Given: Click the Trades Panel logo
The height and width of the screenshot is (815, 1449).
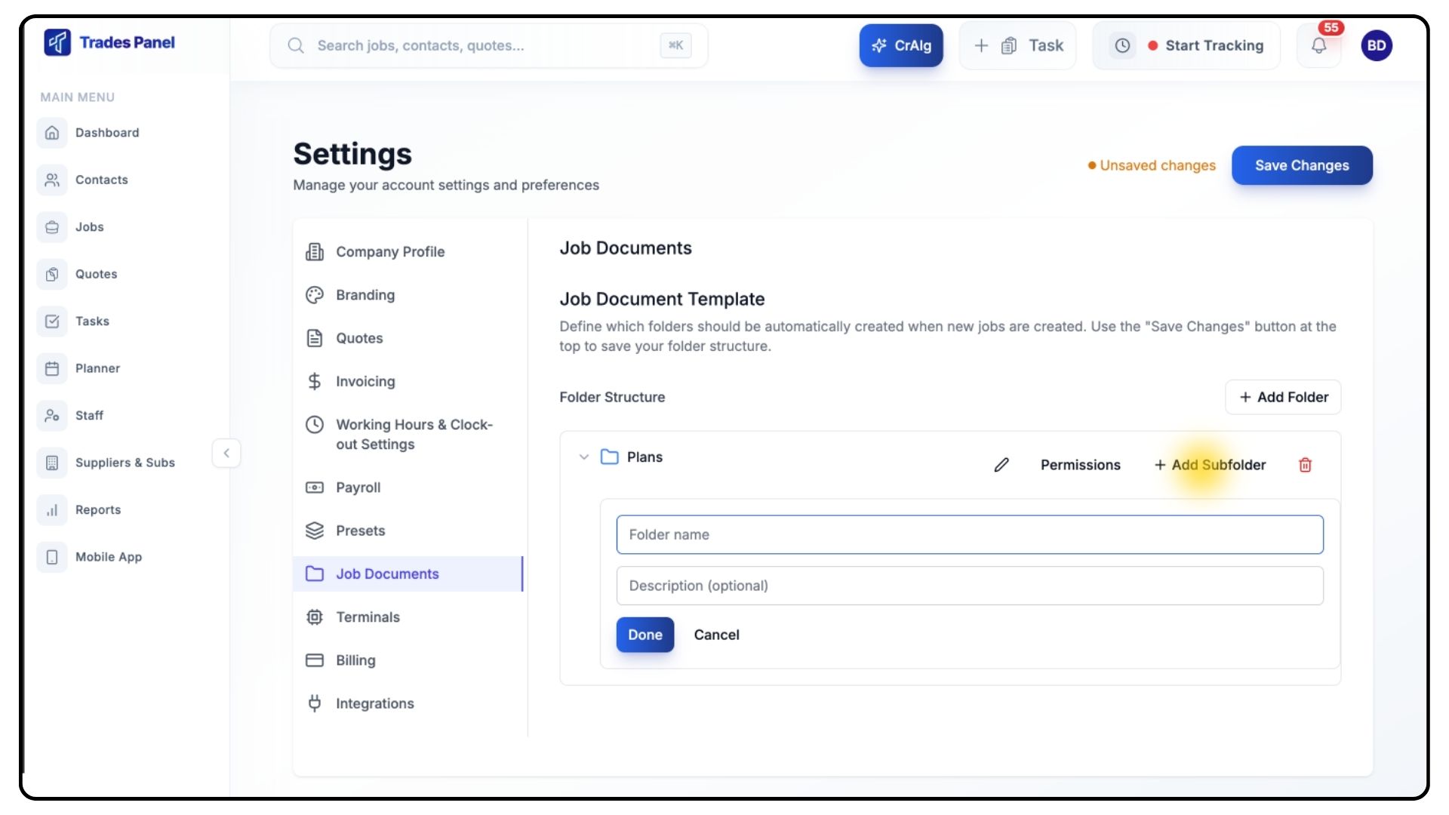Looking at the screenshot, I should click(109, 42).
